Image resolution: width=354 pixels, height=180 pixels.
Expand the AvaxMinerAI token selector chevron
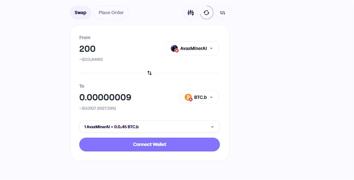click(212, 48)
